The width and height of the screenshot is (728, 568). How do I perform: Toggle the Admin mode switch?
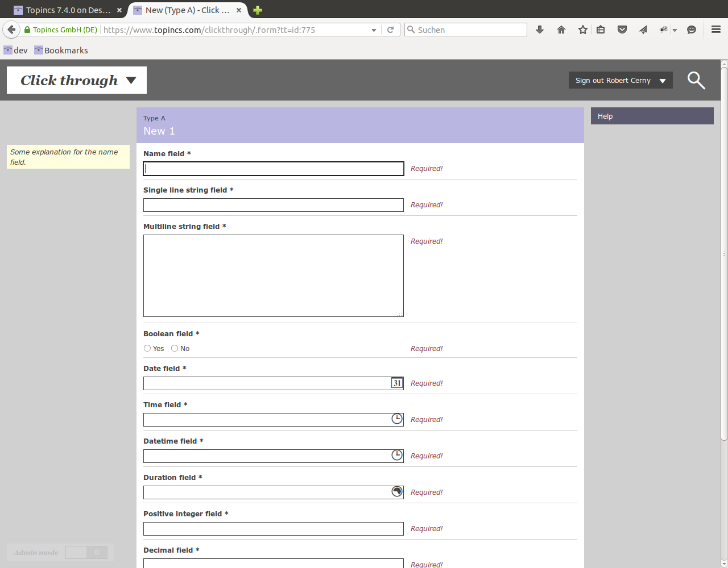click(x=86, y=553)
